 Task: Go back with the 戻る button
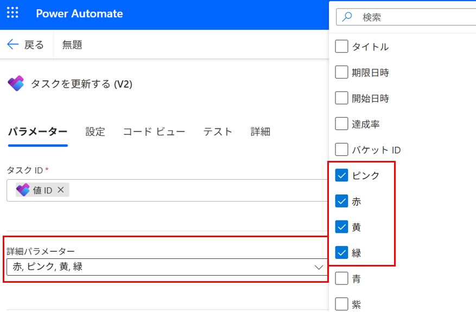coord(26,44)
